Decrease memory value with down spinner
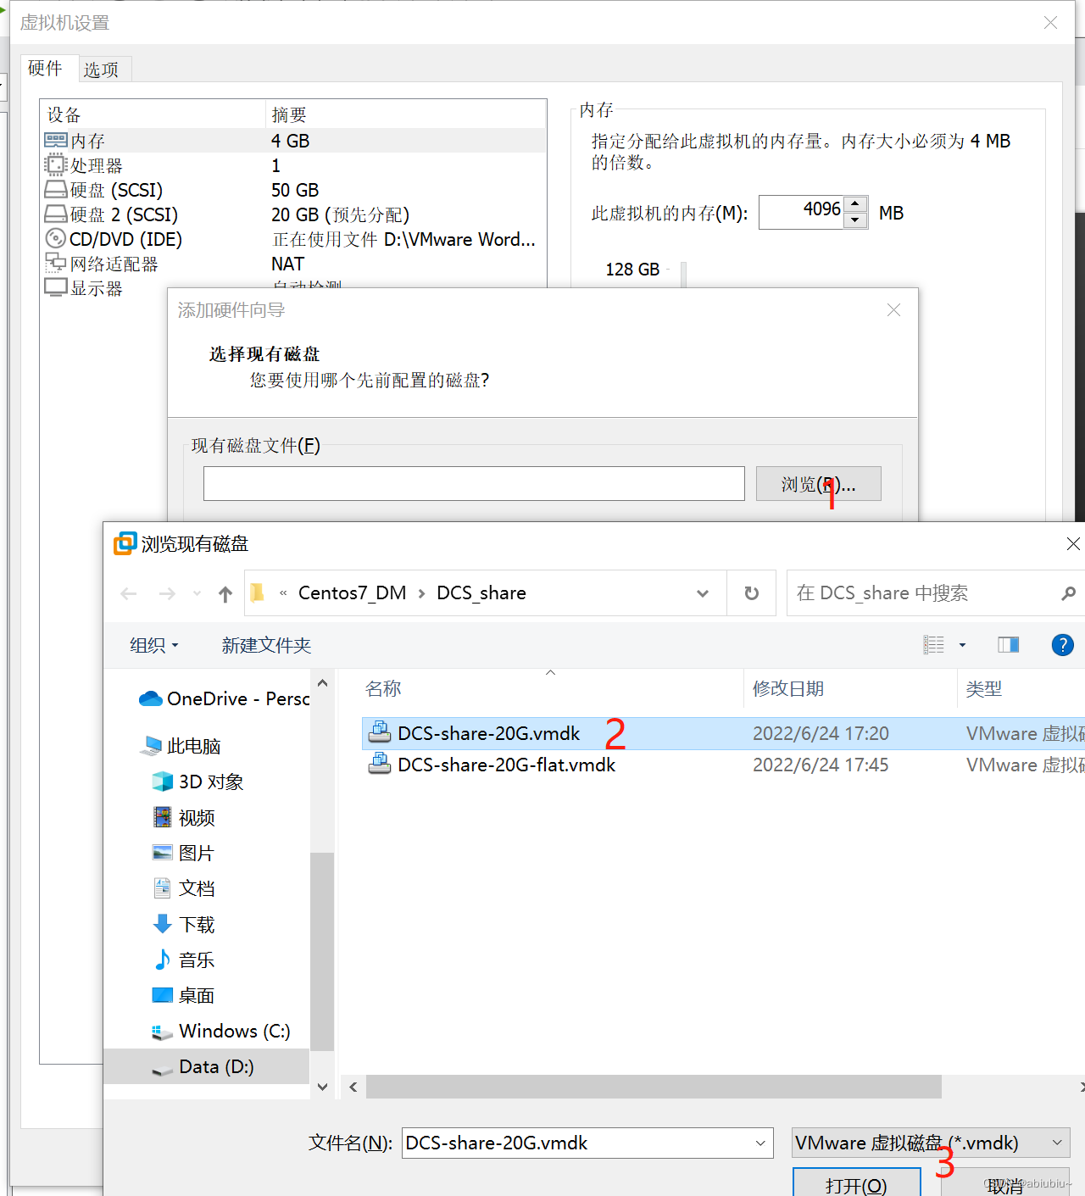Image resolution: width=1085 pixels, height=1196 pixels. coord(856,220)
